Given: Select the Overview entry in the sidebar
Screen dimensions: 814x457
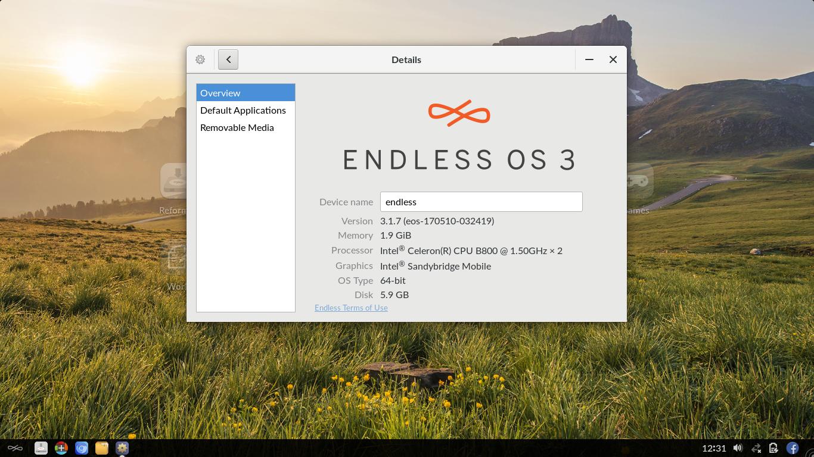Looking at the screenshot, I should pyautogui.click(x=220, y=93).
